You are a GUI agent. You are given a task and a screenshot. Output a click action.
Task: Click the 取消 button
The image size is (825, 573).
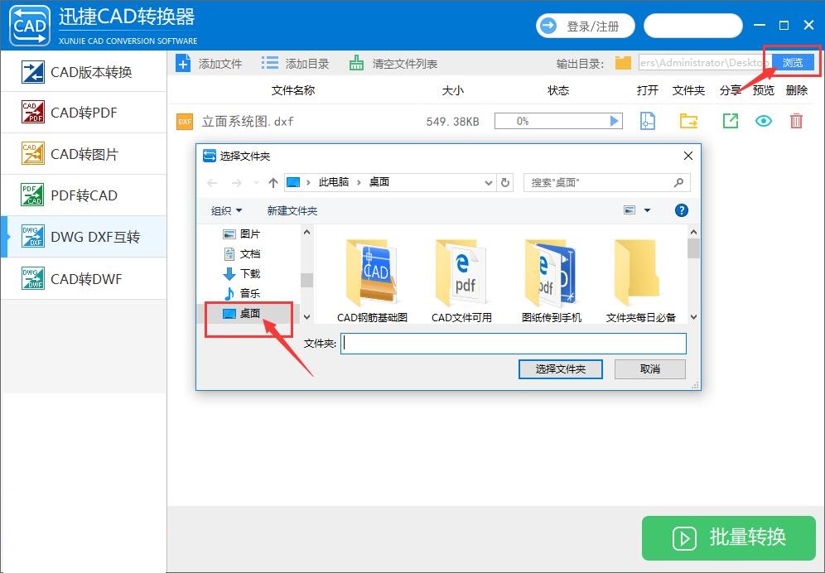pyautogui.click(x=649, y=368)
